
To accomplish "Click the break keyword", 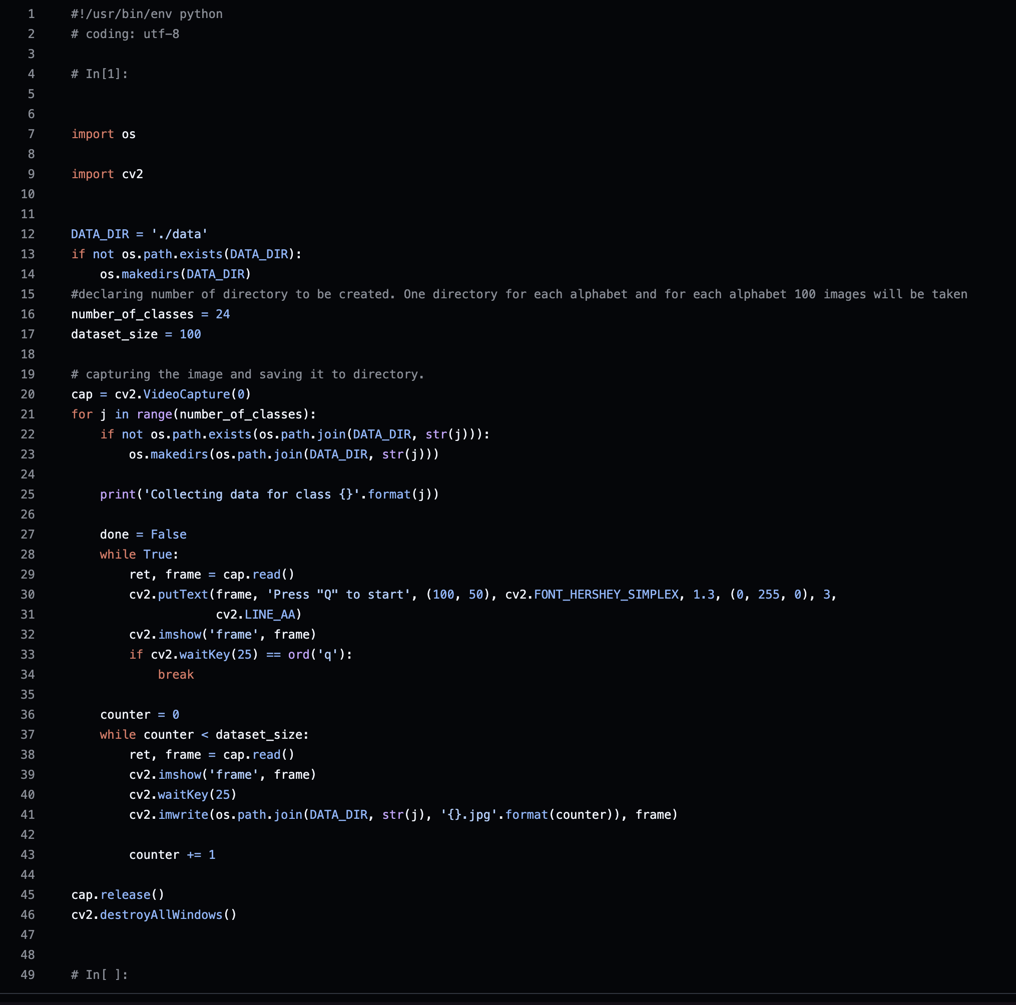I will pyautogui.click(x=176, y=675).
